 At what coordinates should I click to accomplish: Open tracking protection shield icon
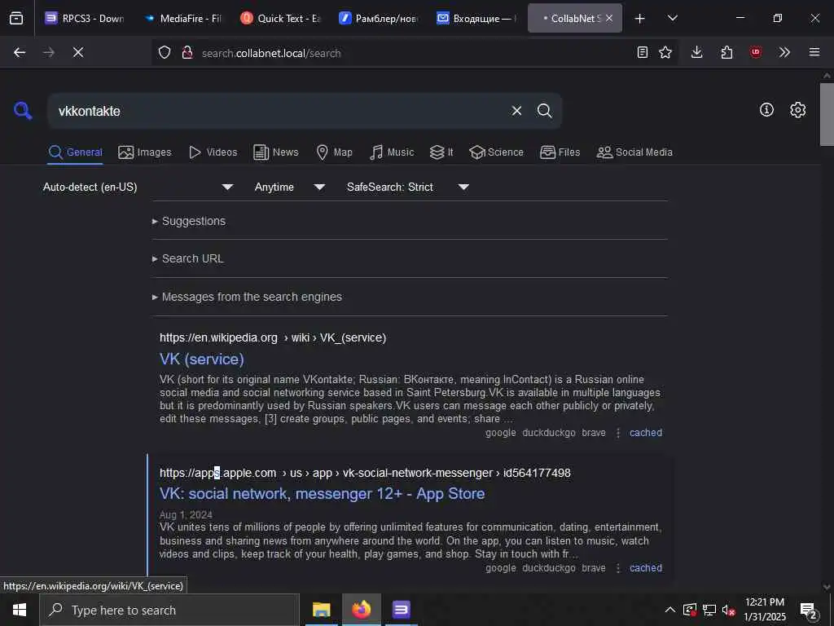click(165, 52)
